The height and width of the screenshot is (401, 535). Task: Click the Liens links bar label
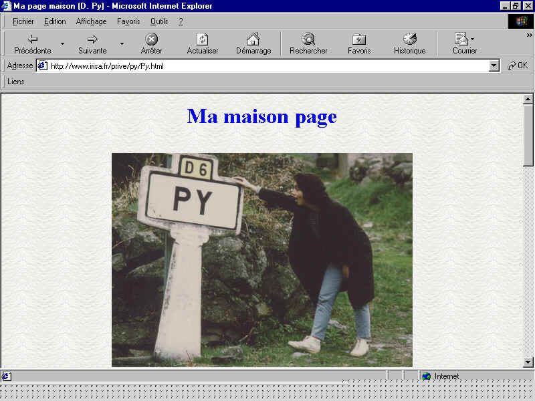tap(15, 82)
